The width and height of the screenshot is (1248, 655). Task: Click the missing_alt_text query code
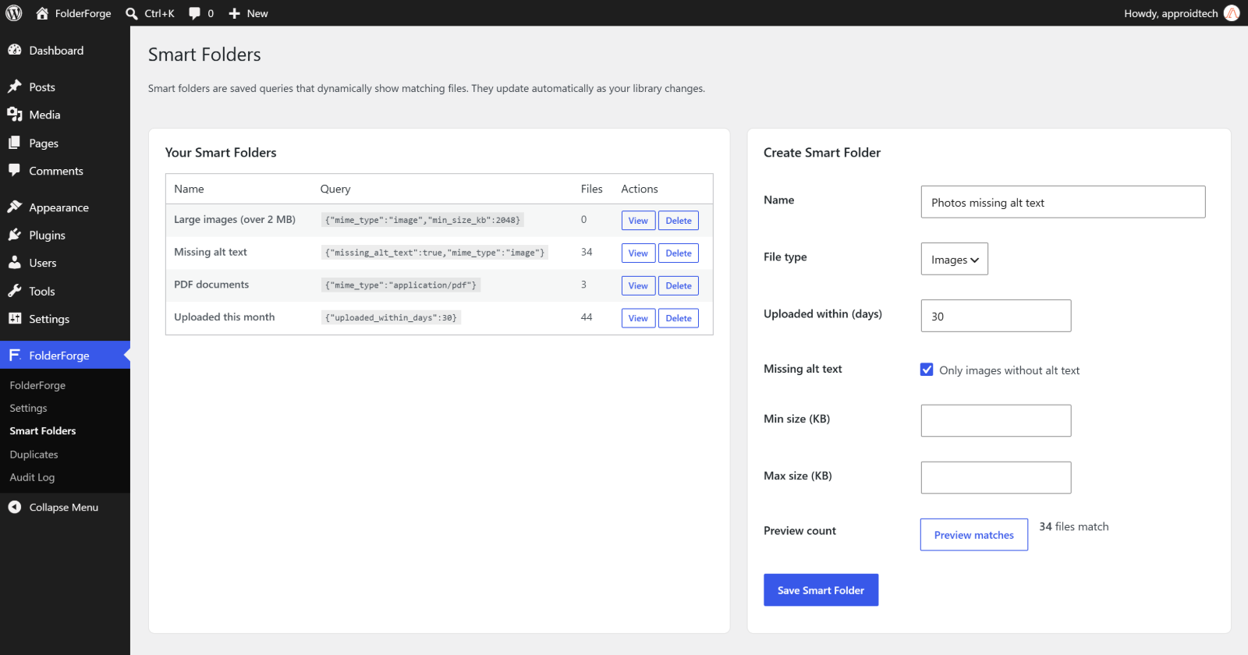[434, 253]
